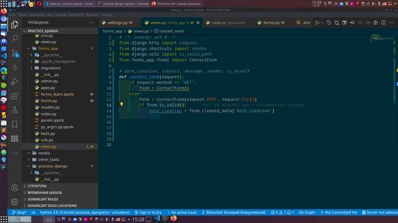Open the Run and Debug view
The image size is (398, 223).
(x=14, y=81)
